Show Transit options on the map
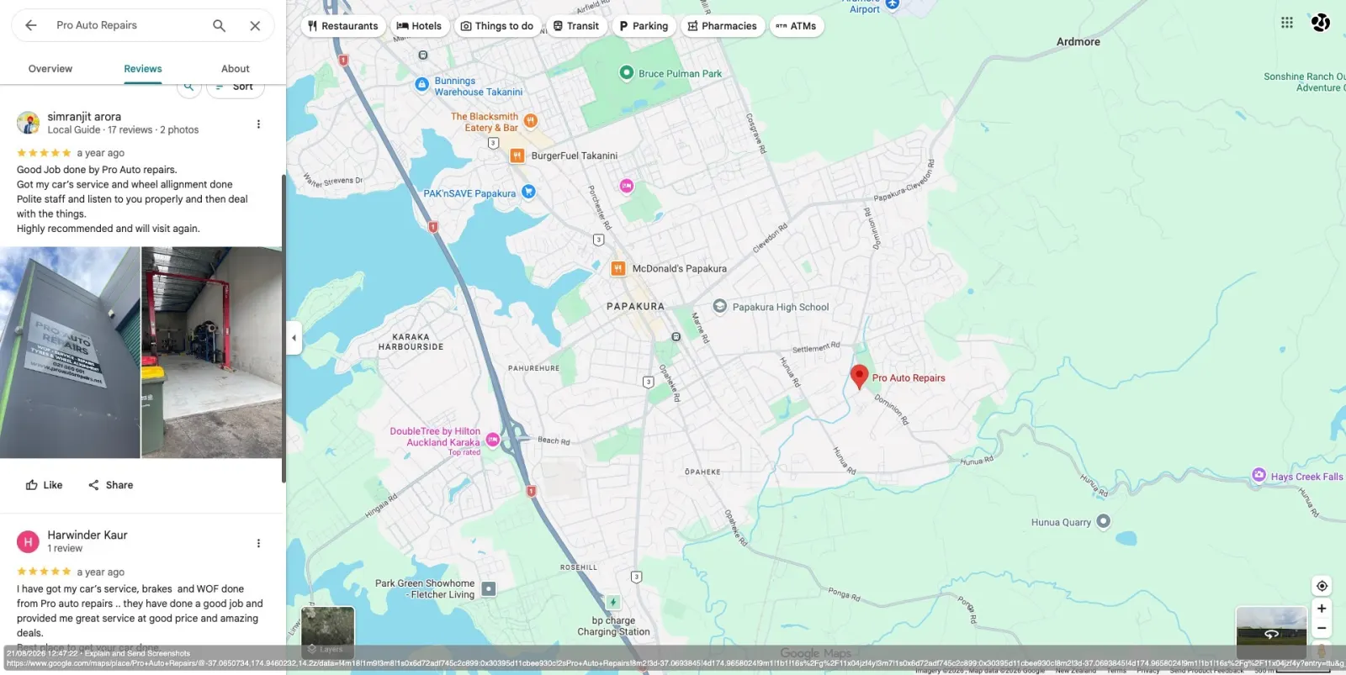 click(576, 26)
